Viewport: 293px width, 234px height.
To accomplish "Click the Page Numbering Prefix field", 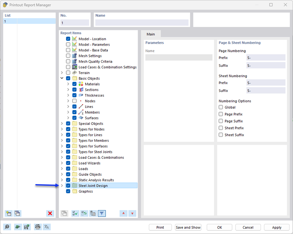I will pyautogui.click(x=266, y=58).
